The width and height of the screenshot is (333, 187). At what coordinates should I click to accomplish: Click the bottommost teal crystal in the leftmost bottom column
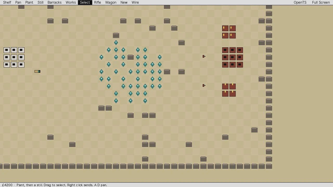116,101
